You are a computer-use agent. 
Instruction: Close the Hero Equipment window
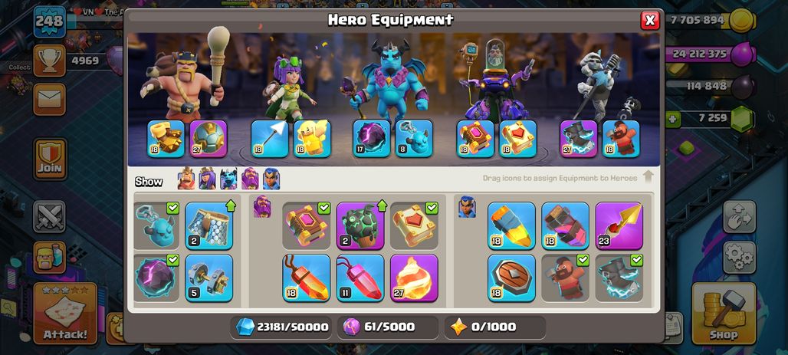650,20
